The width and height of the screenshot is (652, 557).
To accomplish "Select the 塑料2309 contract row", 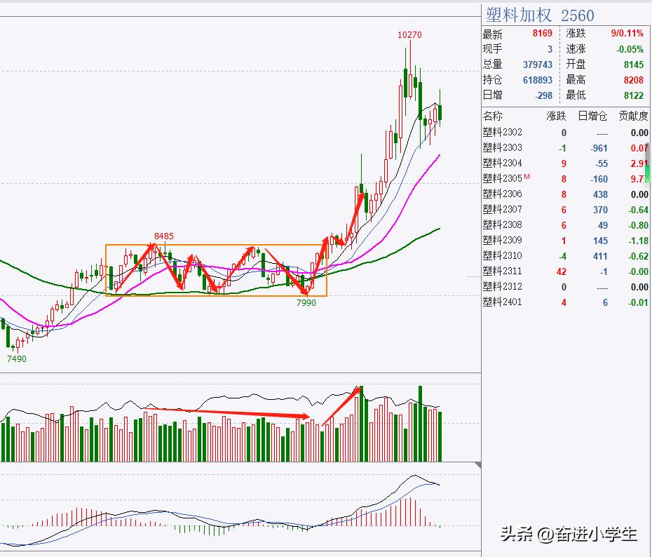I will 566,241.
